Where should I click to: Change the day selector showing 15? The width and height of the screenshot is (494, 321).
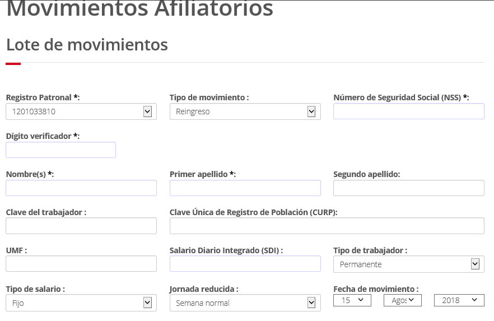point(352,300)
